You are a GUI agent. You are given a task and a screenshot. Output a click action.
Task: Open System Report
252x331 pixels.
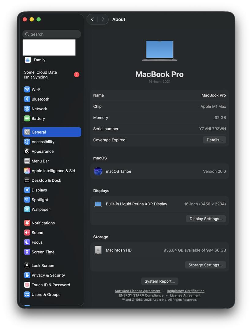(160, 281)
